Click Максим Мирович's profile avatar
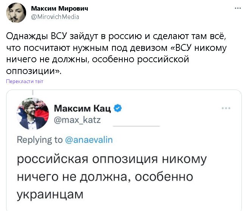 pos(16,13)
